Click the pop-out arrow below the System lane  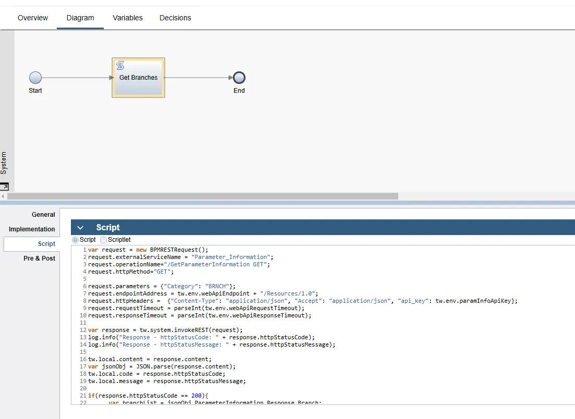pos(5,187)
